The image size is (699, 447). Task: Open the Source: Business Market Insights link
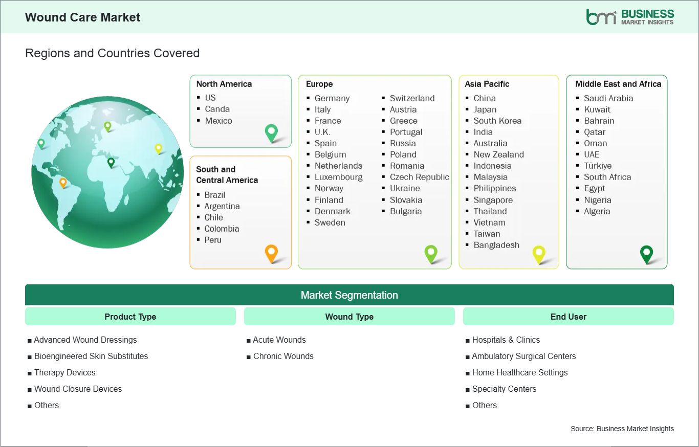[622, 429]
